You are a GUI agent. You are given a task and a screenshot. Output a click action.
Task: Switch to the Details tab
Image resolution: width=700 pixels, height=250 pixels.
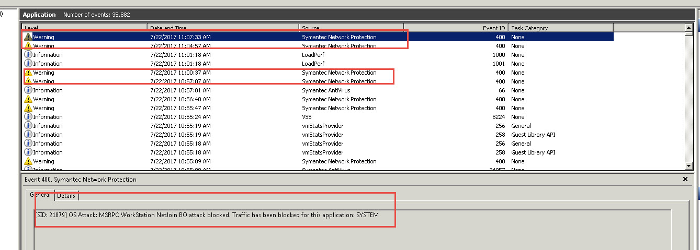point(66,196)
